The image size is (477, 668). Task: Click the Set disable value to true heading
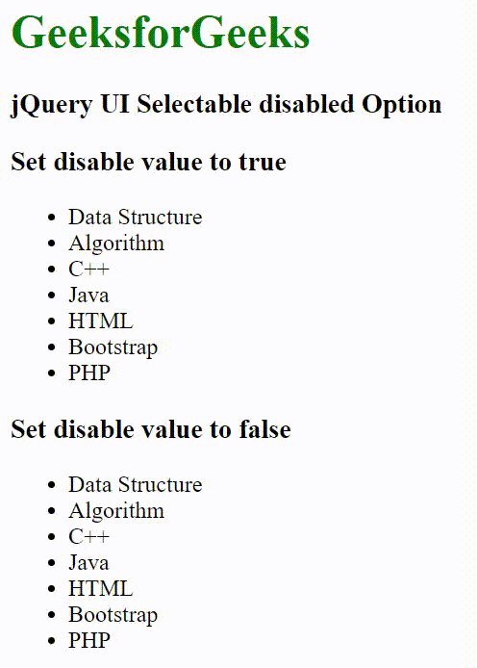pos(148,162)
